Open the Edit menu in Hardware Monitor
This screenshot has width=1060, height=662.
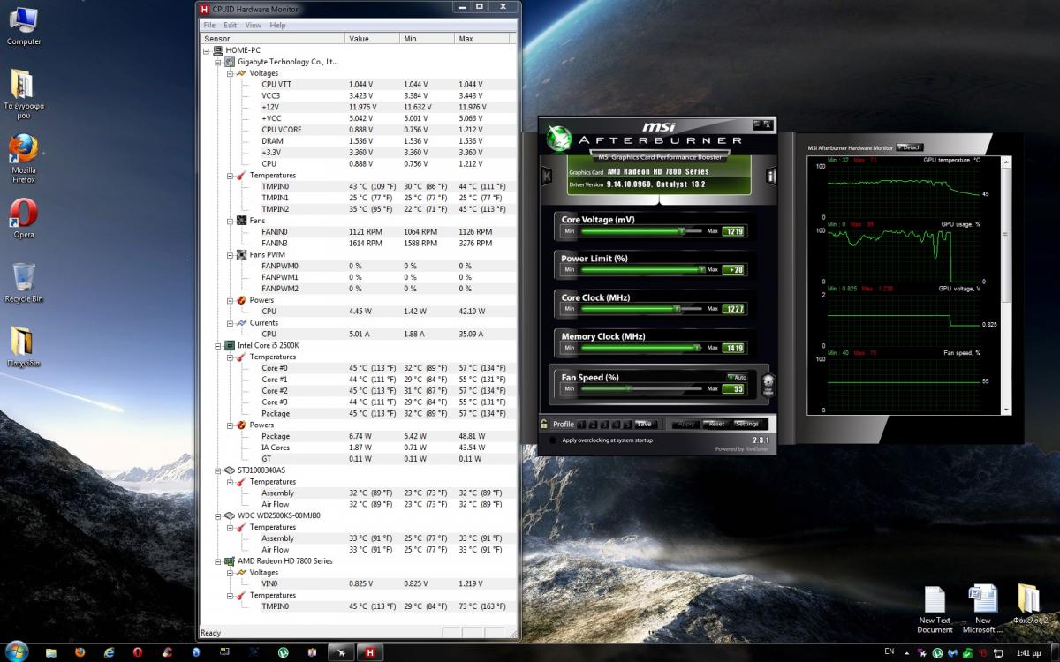[231, 26]
